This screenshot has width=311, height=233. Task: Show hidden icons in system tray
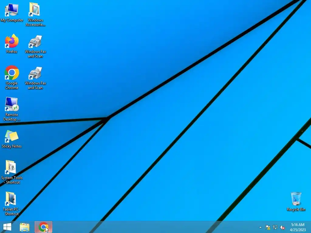260,227
